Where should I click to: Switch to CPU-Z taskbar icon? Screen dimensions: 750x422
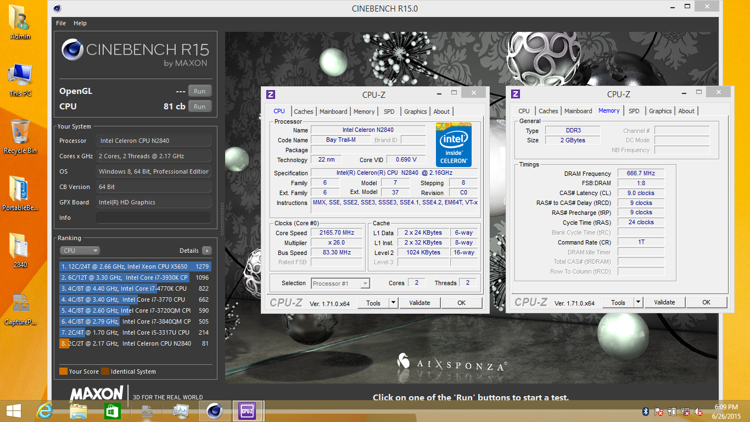click(247, 411)
